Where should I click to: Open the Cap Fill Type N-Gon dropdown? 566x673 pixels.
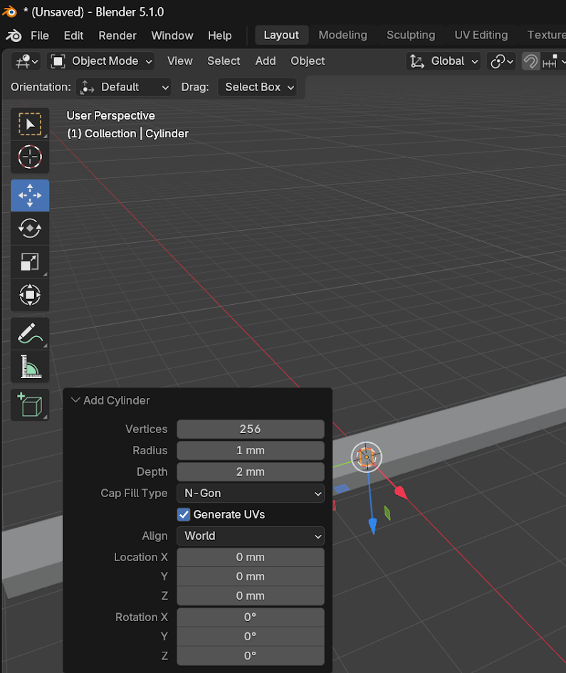click(250, 493)
